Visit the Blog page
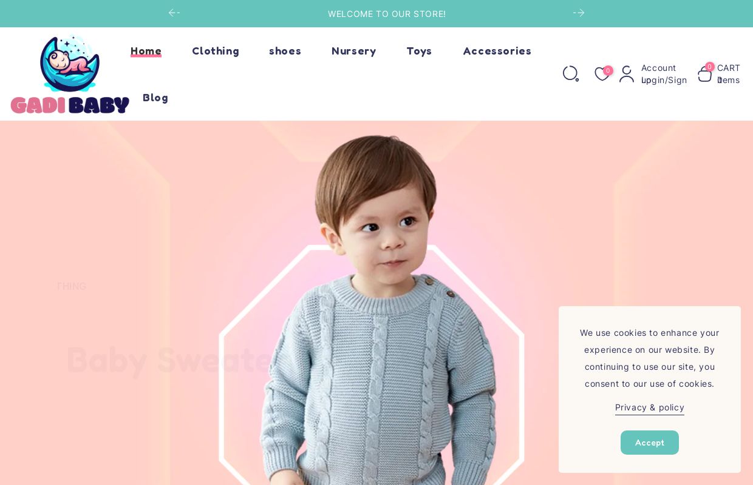 (x=155, y=98)
